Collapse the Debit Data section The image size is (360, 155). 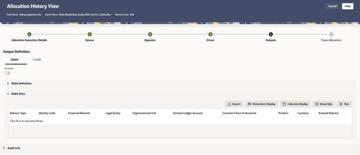pyautogui.click(x=8, y=94)
